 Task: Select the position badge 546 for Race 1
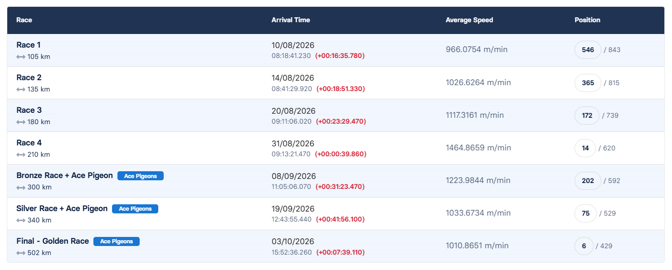588,50
